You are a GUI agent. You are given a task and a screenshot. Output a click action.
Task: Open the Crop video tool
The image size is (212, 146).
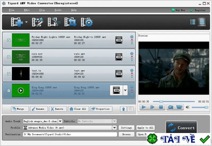click(70, 22)
